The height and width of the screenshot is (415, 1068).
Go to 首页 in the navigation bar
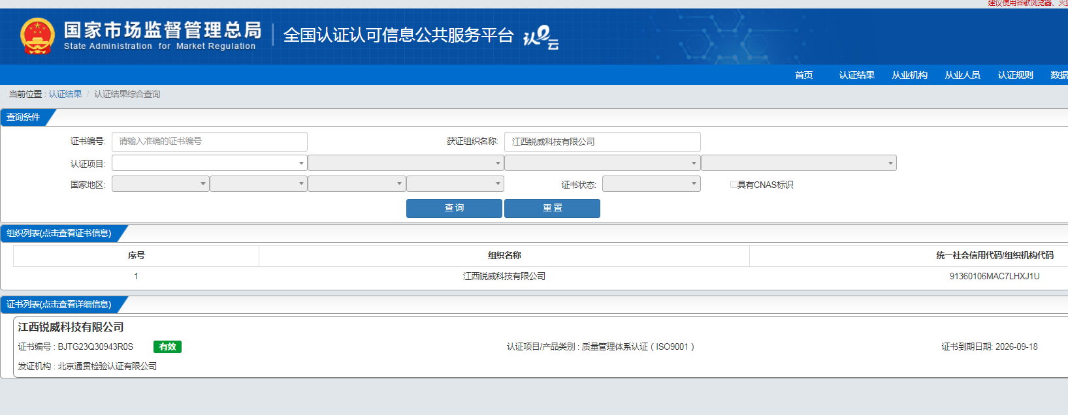(804, 75)
